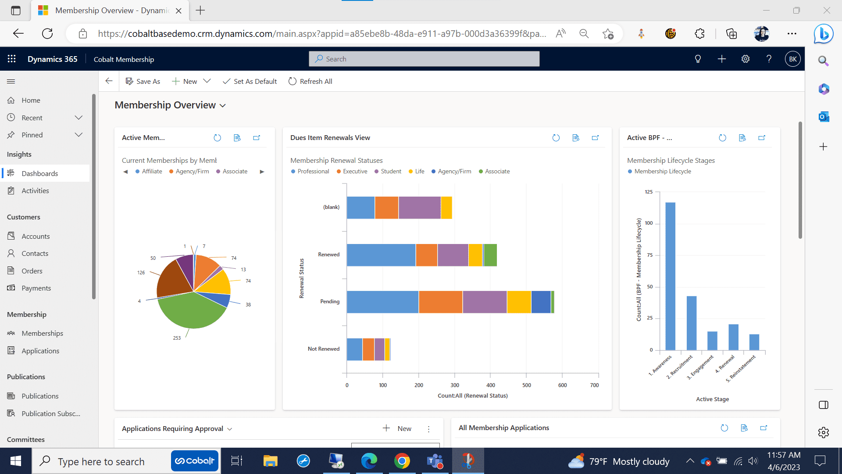Open the New command dropdown arrow
Screen dimensions: 842x474
coord(207,81)
